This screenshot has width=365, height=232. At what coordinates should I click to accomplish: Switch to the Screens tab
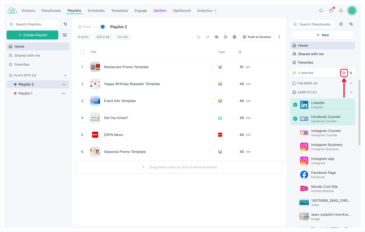coord(28,11)
